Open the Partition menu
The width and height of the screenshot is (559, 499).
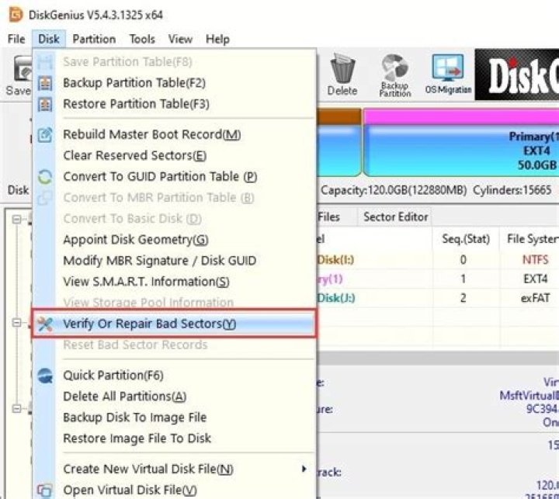pos(94,39)
